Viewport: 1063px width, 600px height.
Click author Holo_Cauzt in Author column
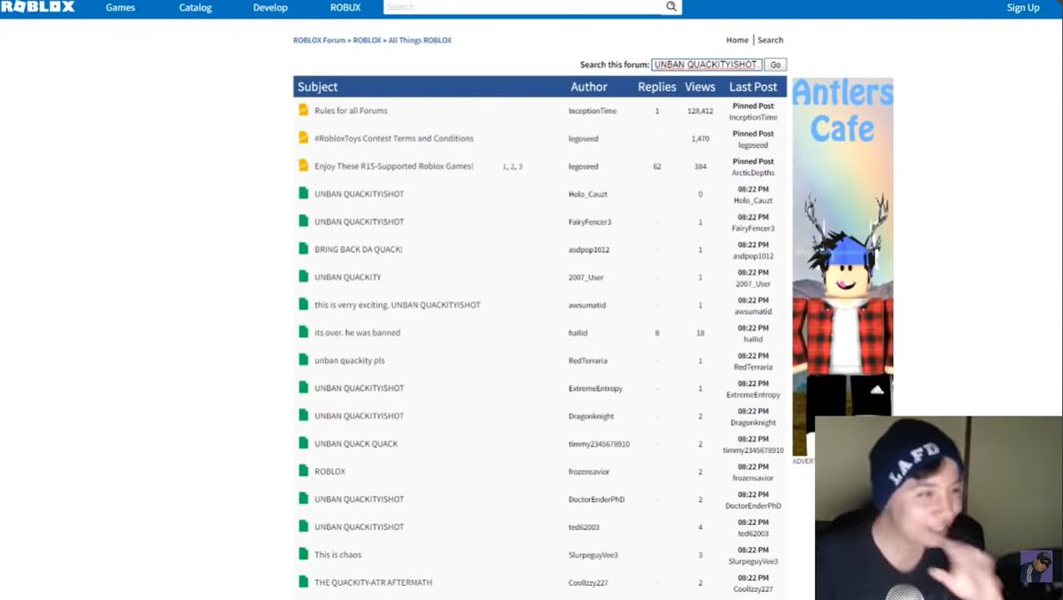[588, 194]
